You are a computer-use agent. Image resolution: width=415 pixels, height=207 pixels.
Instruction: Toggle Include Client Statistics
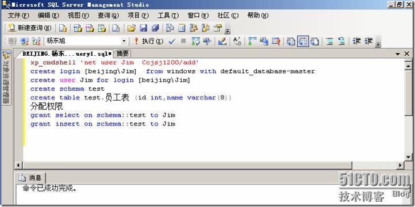point(264,41)
